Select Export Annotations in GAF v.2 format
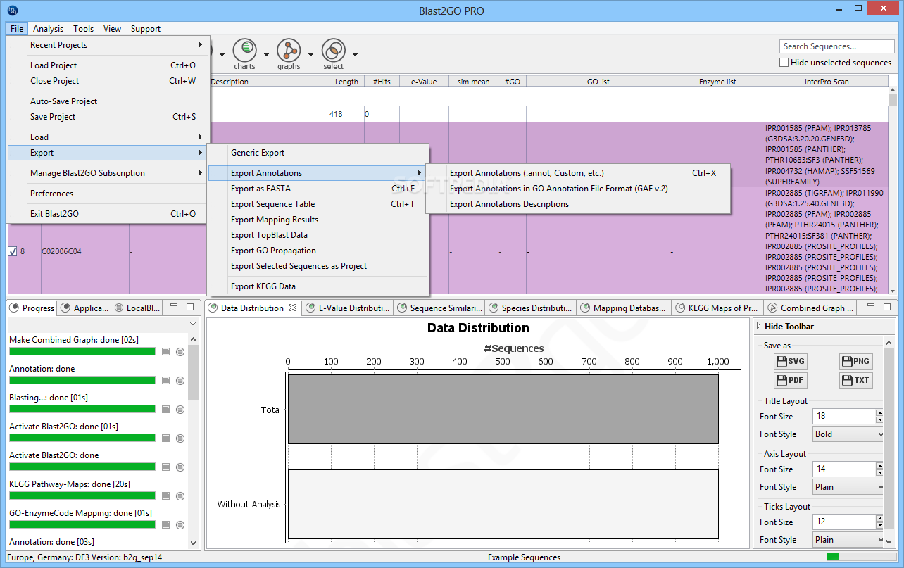The width and height of the screenshot is (904, 568). tap(579, 189)
